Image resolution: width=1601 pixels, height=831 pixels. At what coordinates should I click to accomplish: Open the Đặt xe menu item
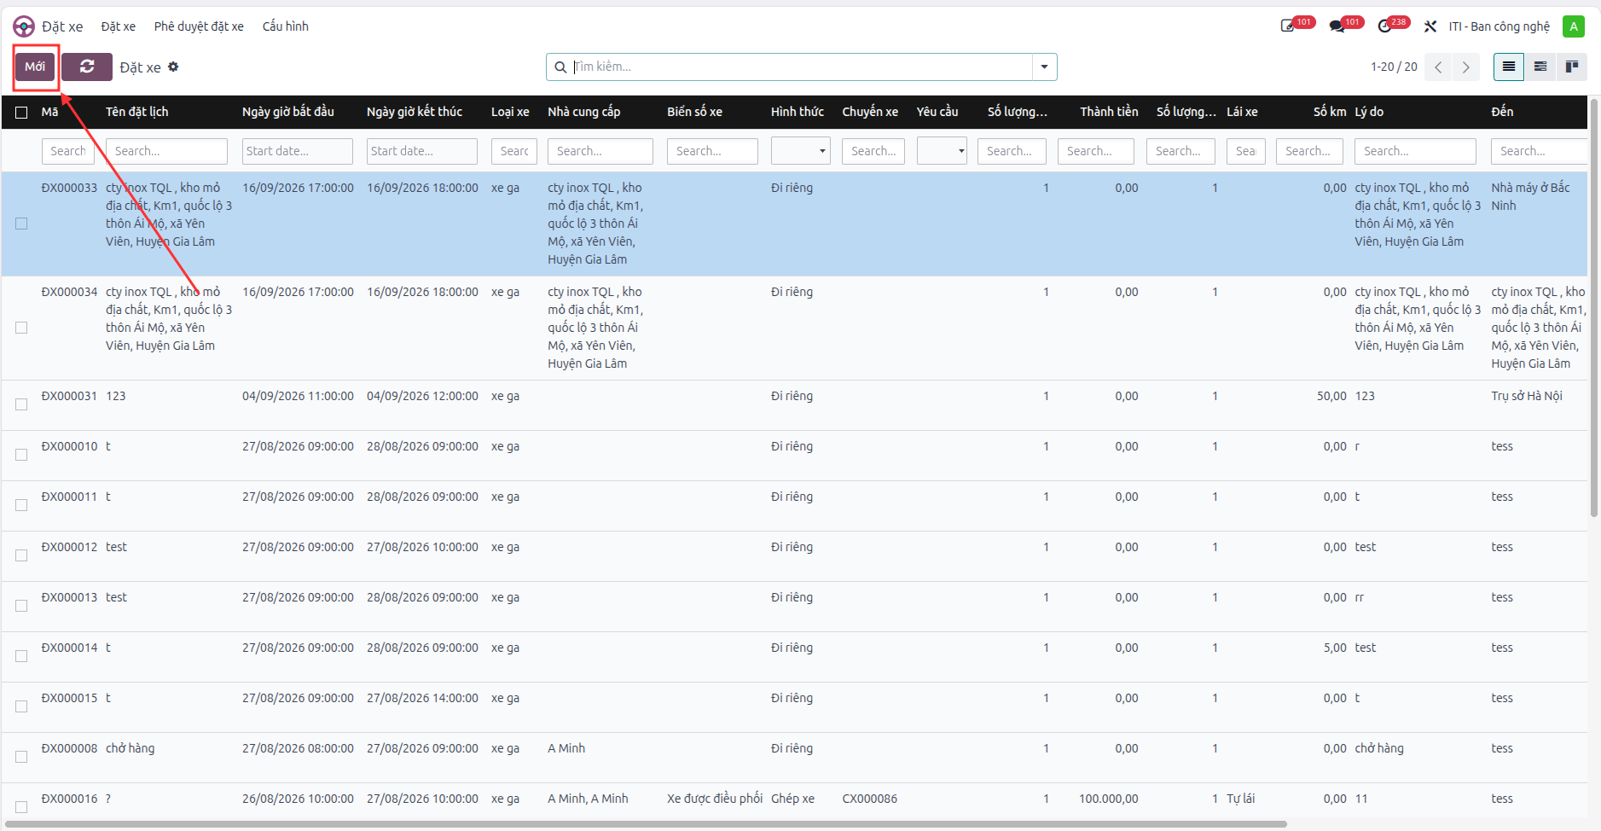coord(118,26)
